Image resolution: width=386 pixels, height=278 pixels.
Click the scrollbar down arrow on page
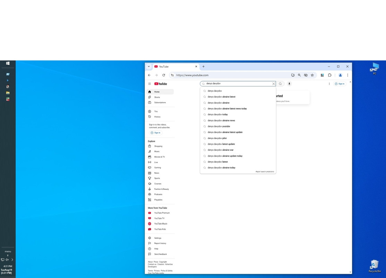point(350,272)
